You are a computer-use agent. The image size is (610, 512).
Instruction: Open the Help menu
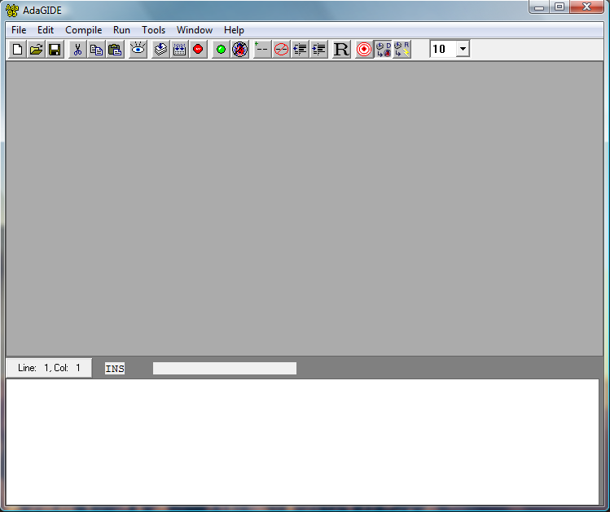click(234, 30)
